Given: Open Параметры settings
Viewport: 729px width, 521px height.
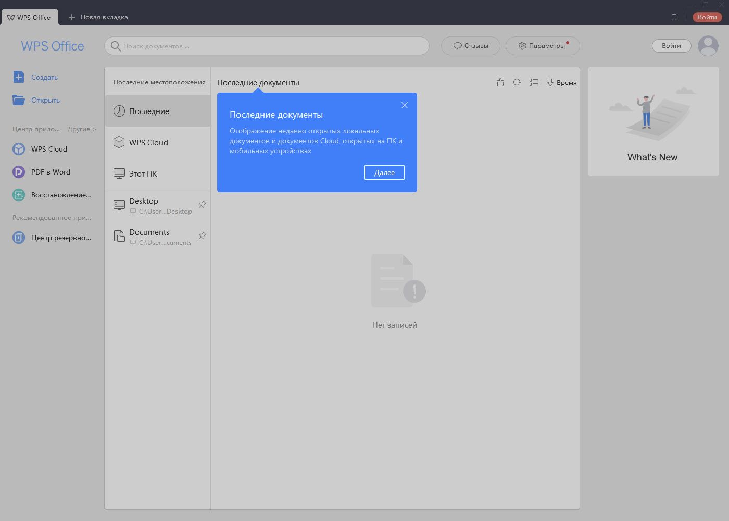Looking at the screenshot, I should [x=543, y=46].
